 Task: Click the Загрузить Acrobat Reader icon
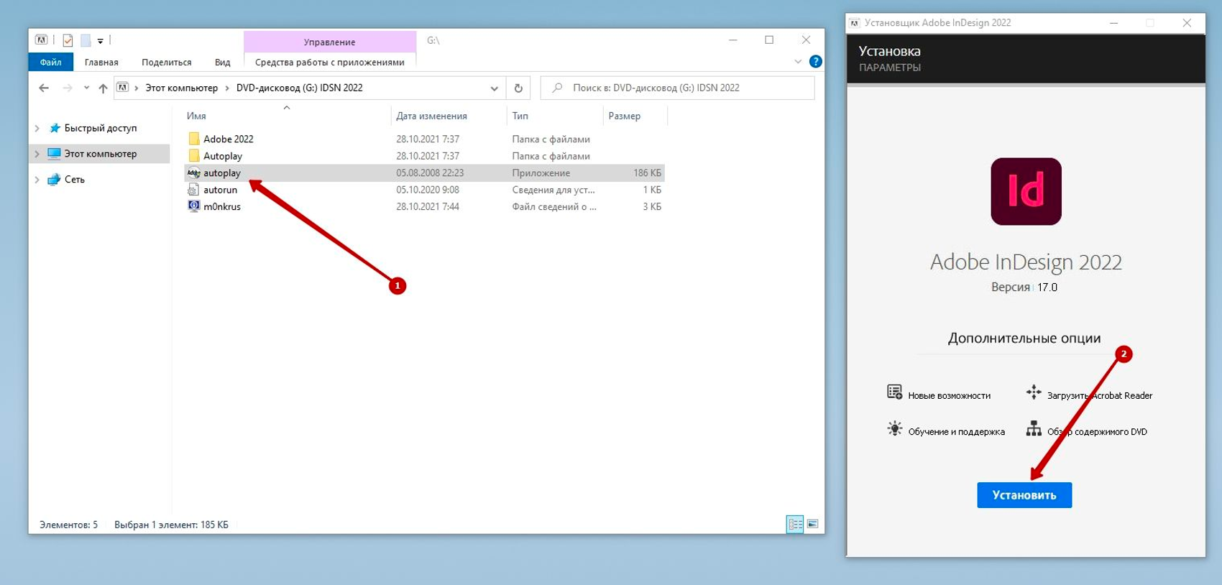(x=1034, y=392)
